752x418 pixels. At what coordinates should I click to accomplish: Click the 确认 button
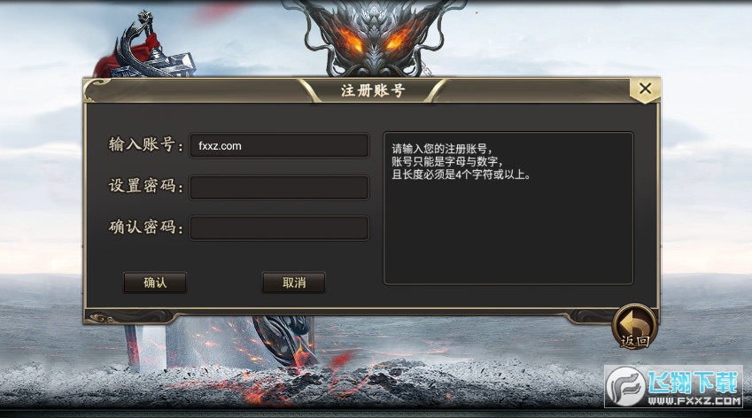tap(155, 283)
